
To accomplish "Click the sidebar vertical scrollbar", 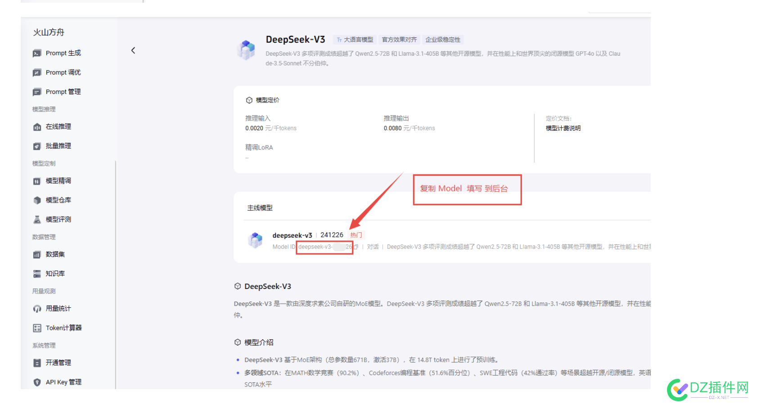I will pyautogui.click(x=116, y=274).
